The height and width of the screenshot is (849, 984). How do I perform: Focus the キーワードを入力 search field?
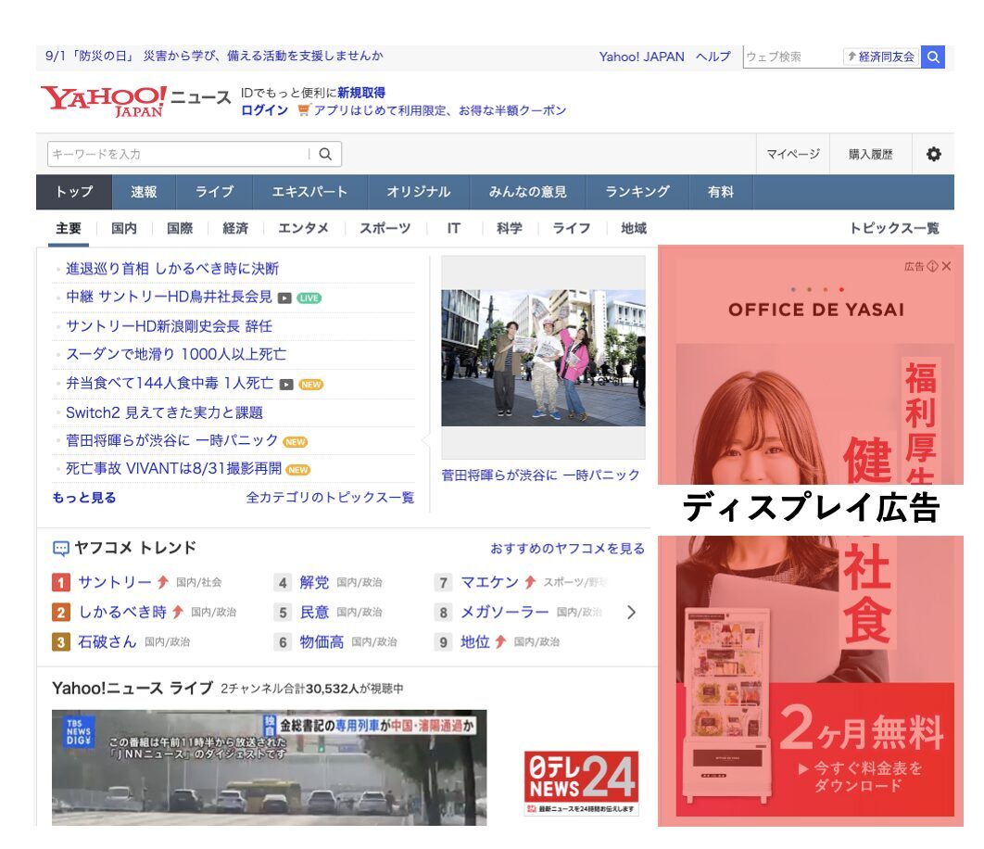point(179,154)
